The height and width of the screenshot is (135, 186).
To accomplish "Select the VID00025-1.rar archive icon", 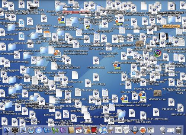I will click(x=157, y=93).
